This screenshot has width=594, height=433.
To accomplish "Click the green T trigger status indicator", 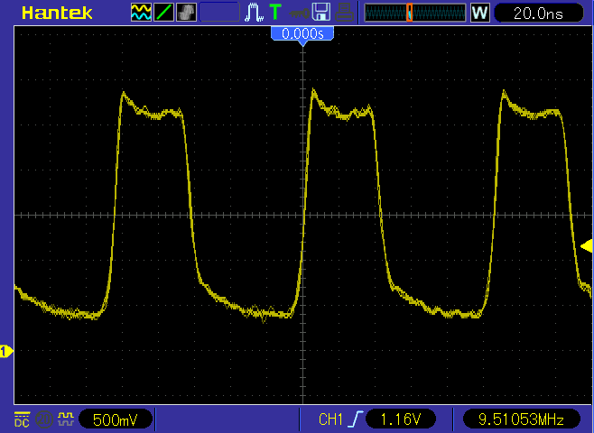I will point(275,12).
